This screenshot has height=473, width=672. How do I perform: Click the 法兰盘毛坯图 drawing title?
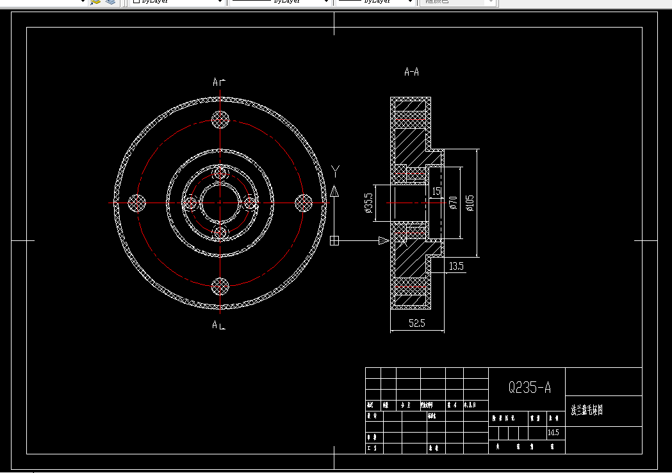click(587, 410)
